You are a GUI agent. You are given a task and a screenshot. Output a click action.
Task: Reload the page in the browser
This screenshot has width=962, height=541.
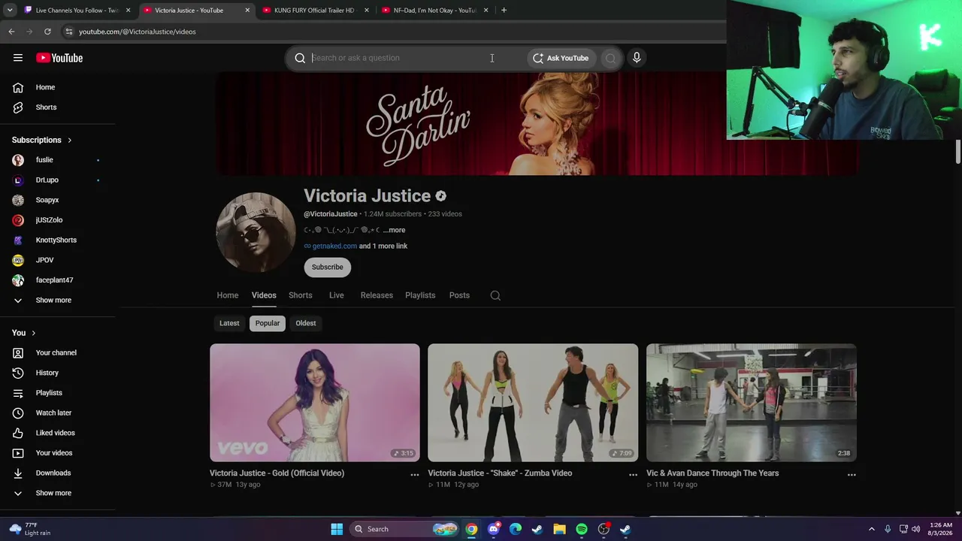(x=47, y=32)
